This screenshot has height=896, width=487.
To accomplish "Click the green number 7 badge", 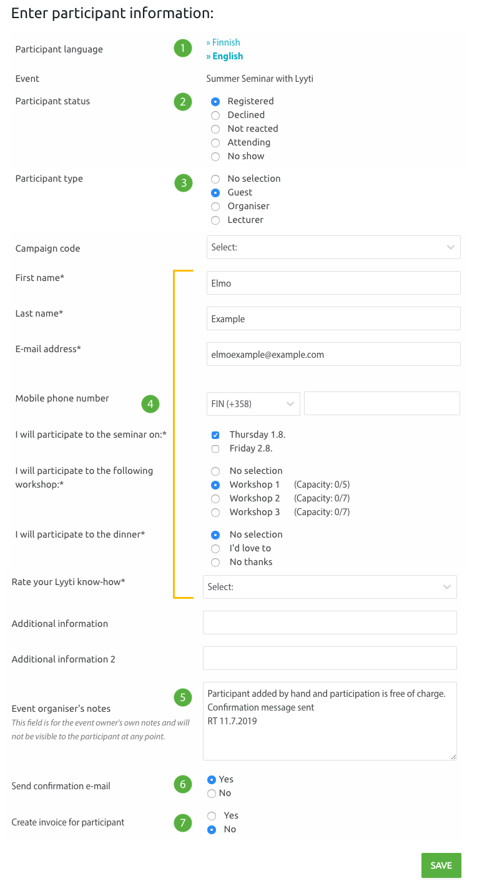I will click(x=183, y=823).
